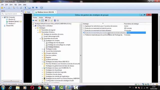The image size is (160, 90).
Task: Click library search field
Action: click(x=12, y=14)
